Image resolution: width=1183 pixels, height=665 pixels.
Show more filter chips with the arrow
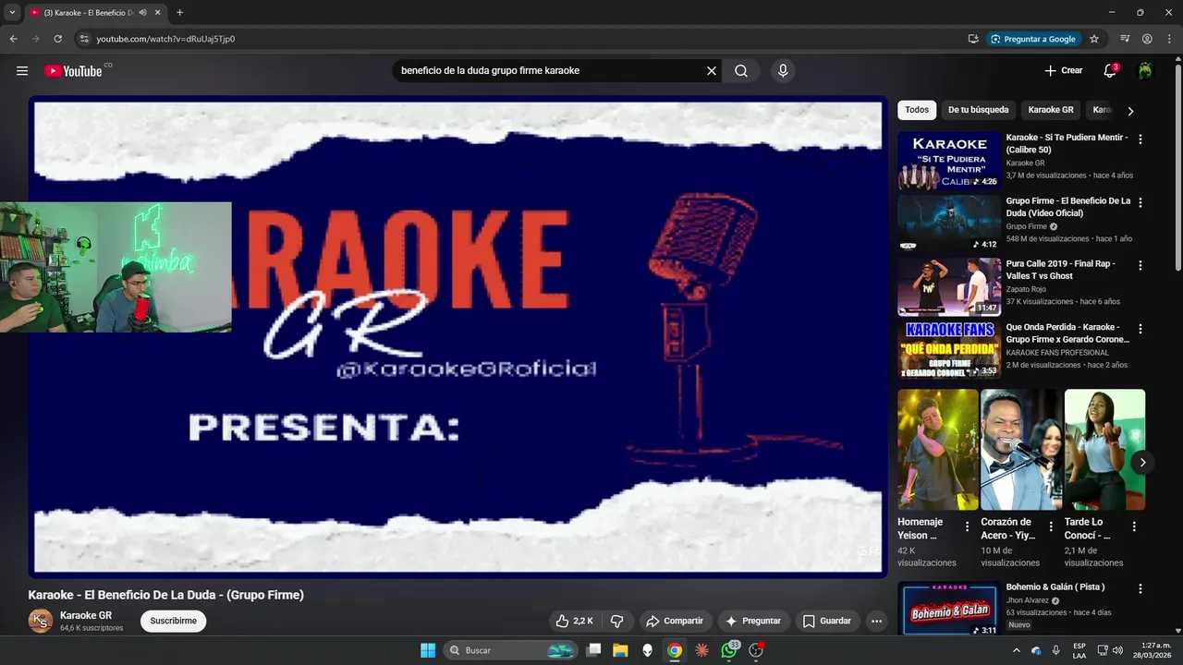click(x=1130, y=111)
